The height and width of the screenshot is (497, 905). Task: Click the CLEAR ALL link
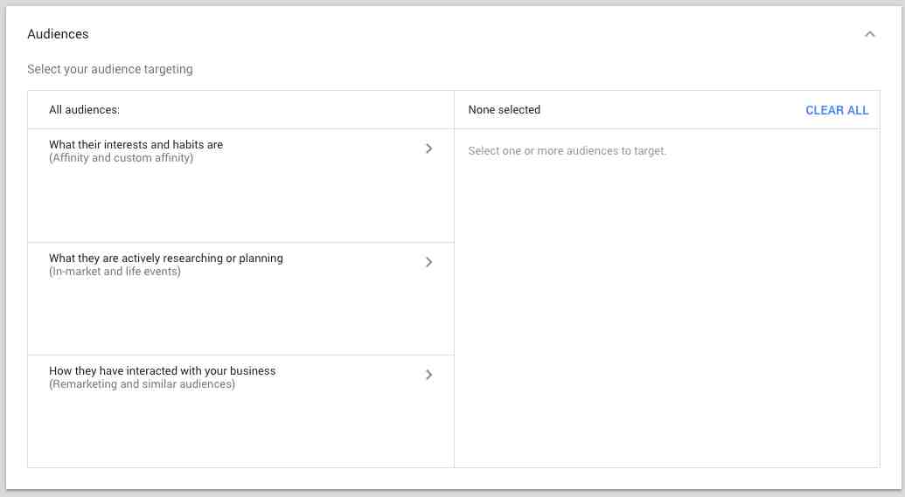[837, 110]
